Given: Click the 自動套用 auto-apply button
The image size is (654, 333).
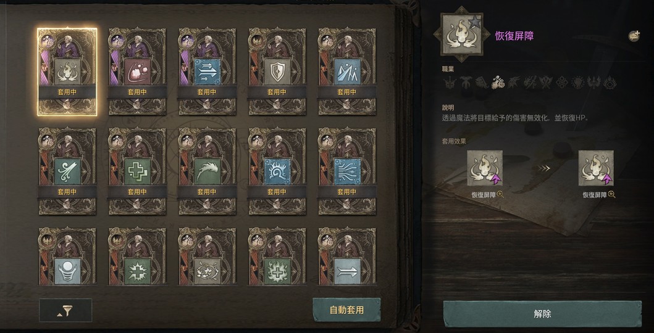Looking at the screenshot, I should (x=346, y=310).
